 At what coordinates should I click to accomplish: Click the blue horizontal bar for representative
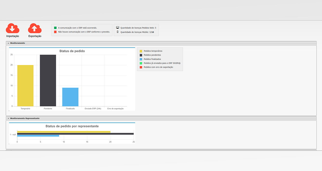[x=38, y=136]
